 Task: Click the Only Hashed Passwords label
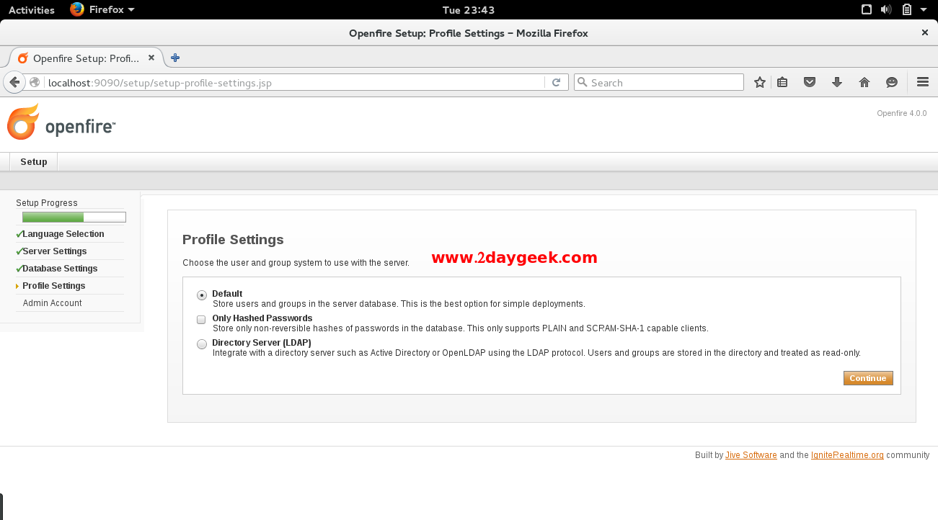[x=262, y=318]
